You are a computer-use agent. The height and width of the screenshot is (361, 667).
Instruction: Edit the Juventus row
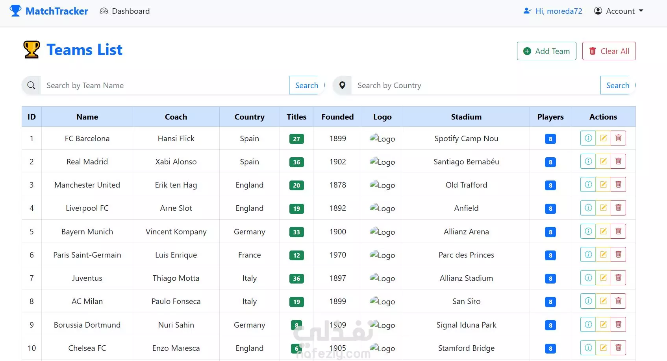(x=603, y=278)
